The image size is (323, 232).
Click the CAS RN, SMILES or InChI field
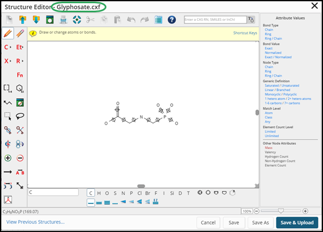tap(216, 20)
